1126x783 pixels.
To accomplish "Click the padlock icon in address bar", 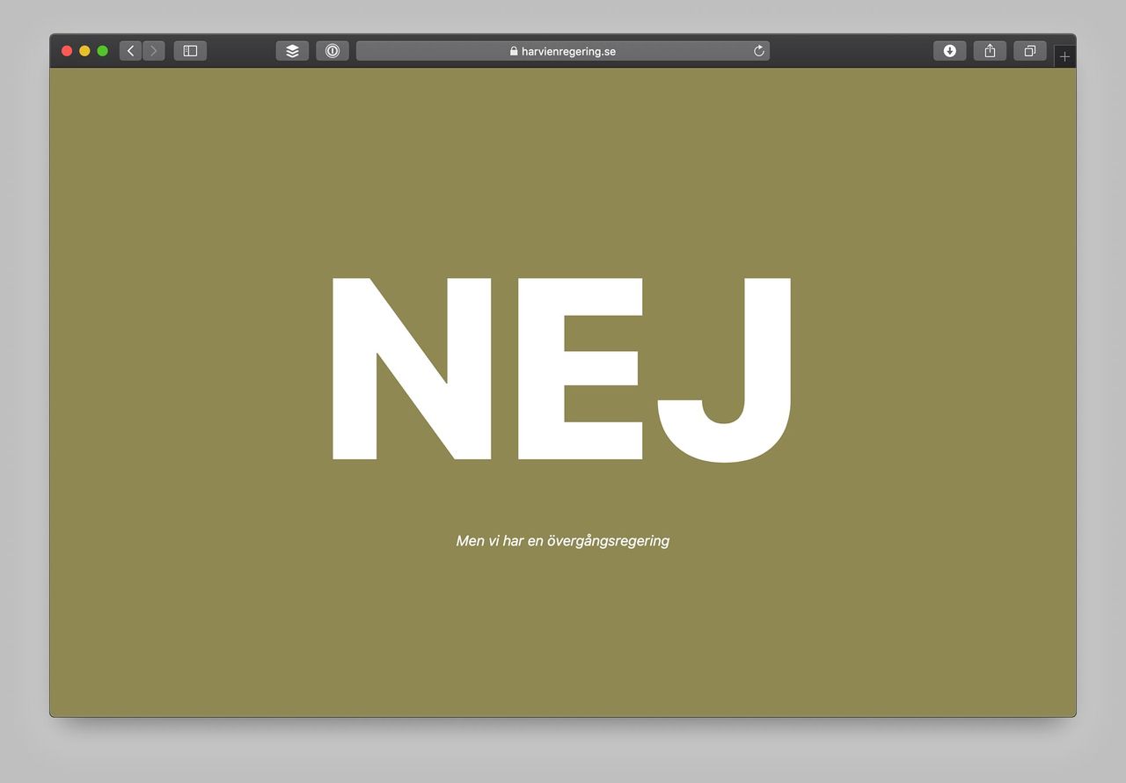I will tap(514, 51).
